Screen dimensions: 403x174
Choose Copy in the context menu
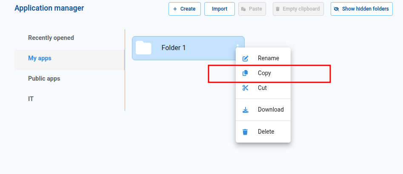coord(264,73)
